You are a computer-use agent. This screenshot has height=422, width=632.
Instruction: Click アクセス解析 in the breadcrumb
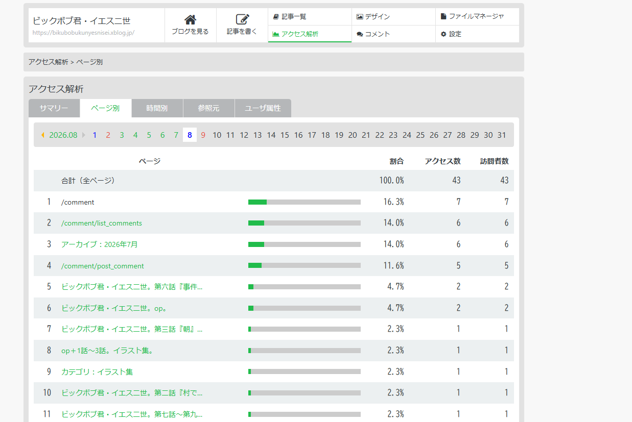[x=49, y=62]
